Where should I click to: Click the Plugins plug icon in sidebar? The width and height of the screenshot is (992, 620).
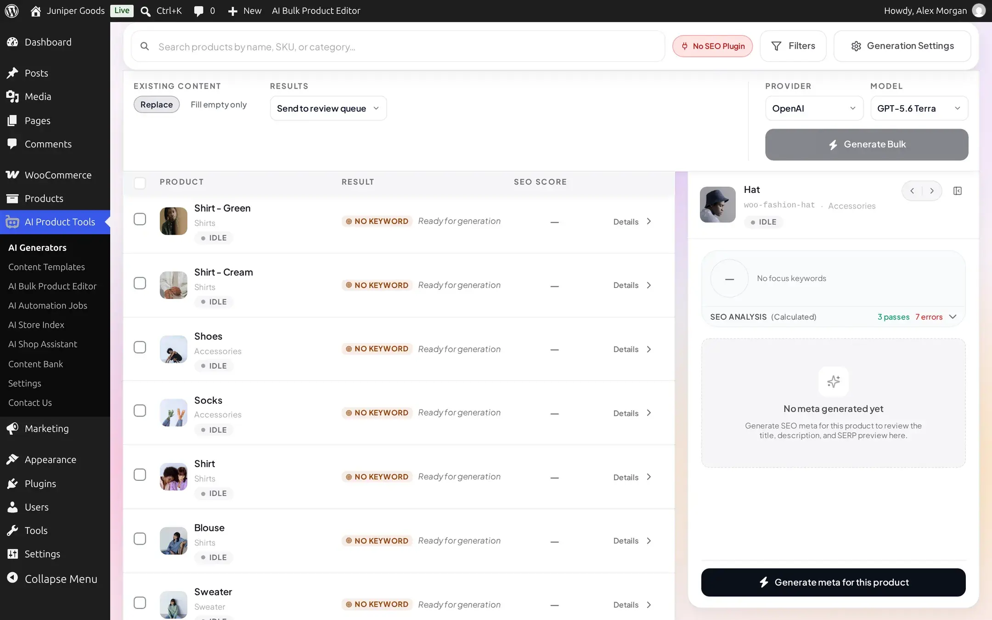pyautogui.click(x=12, y=484)
